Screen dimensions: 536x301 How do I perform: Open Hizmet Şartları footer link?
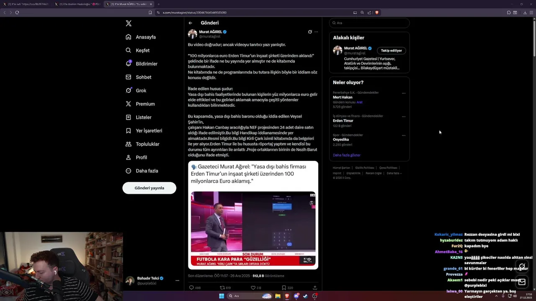(x=341, y=168)
